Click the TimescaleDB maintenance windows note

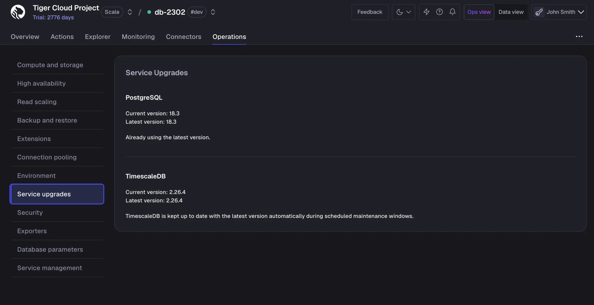[270, 216]
